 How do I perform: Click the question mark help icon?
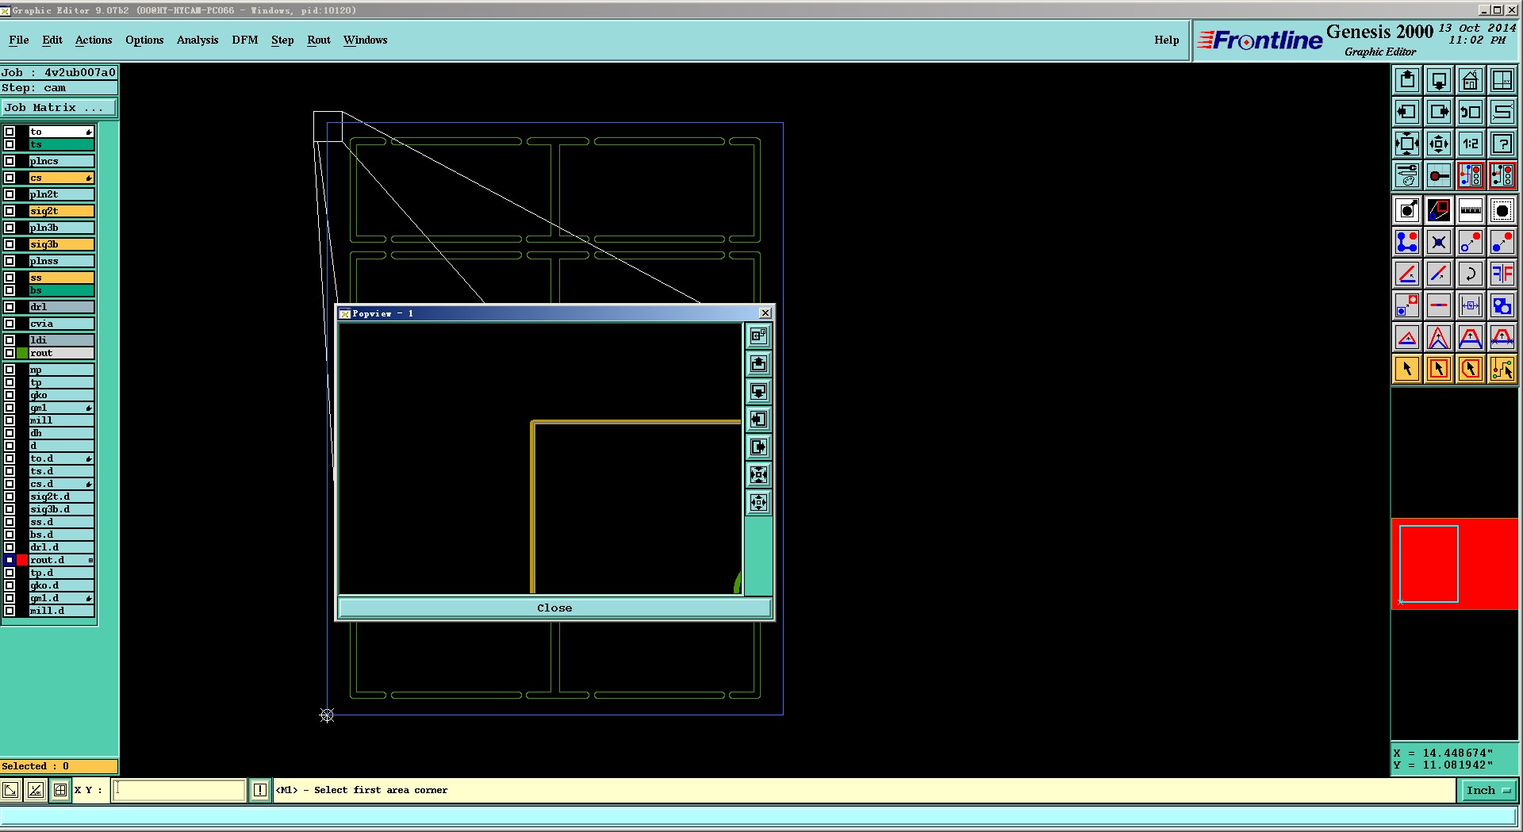click(1502, 144)
